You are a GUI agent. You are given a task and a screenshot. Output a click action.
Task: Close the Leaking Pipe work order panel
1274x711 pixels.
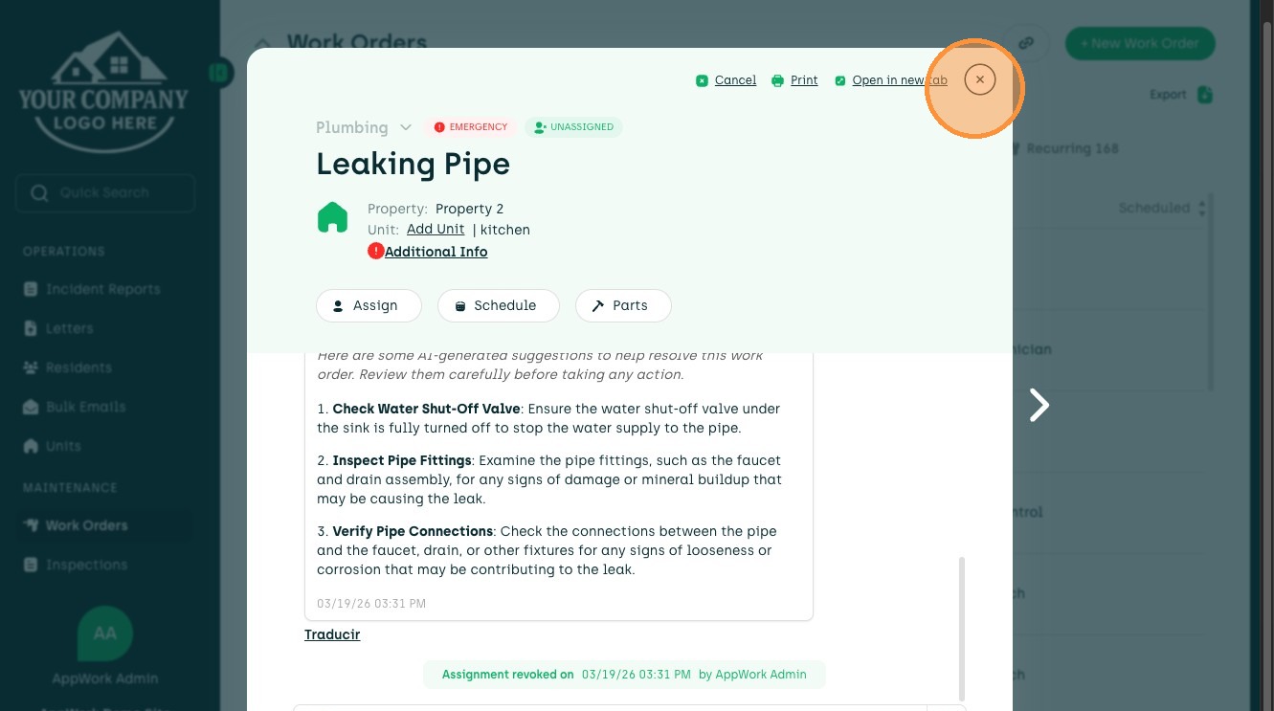click(979, 80)
